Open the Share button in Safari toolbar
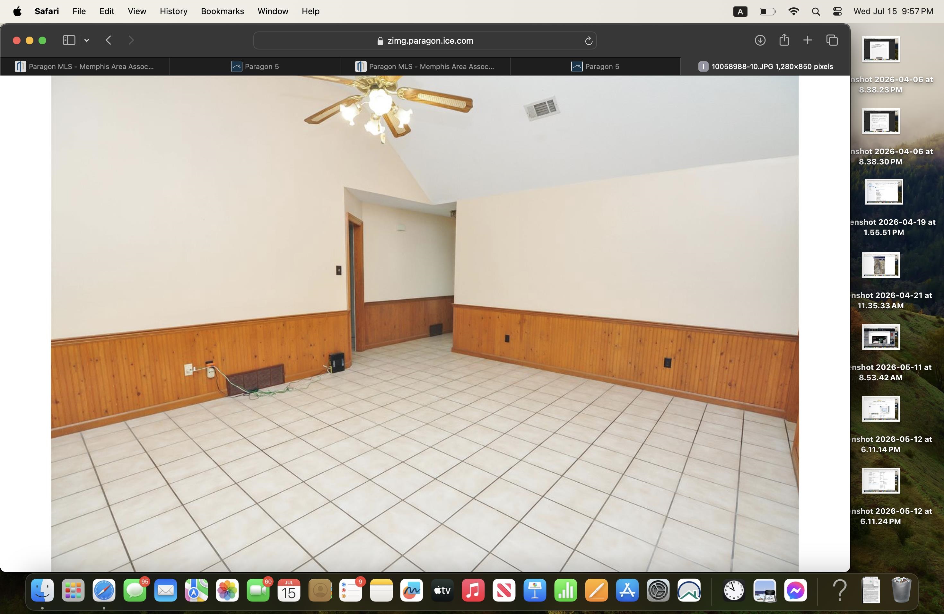The image size is (944, 614). (784, 40)
